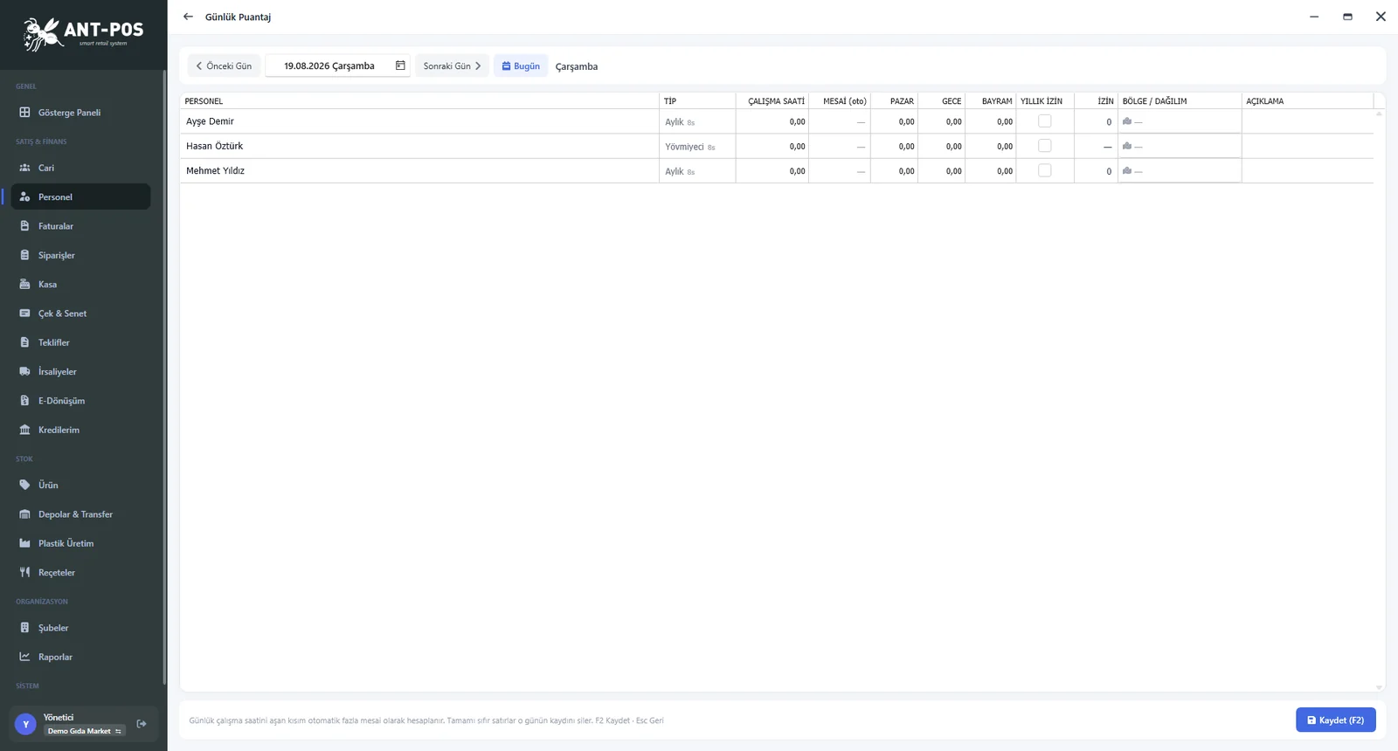Click Açıklama cell for Ayşe Demir

(1307, 121)
